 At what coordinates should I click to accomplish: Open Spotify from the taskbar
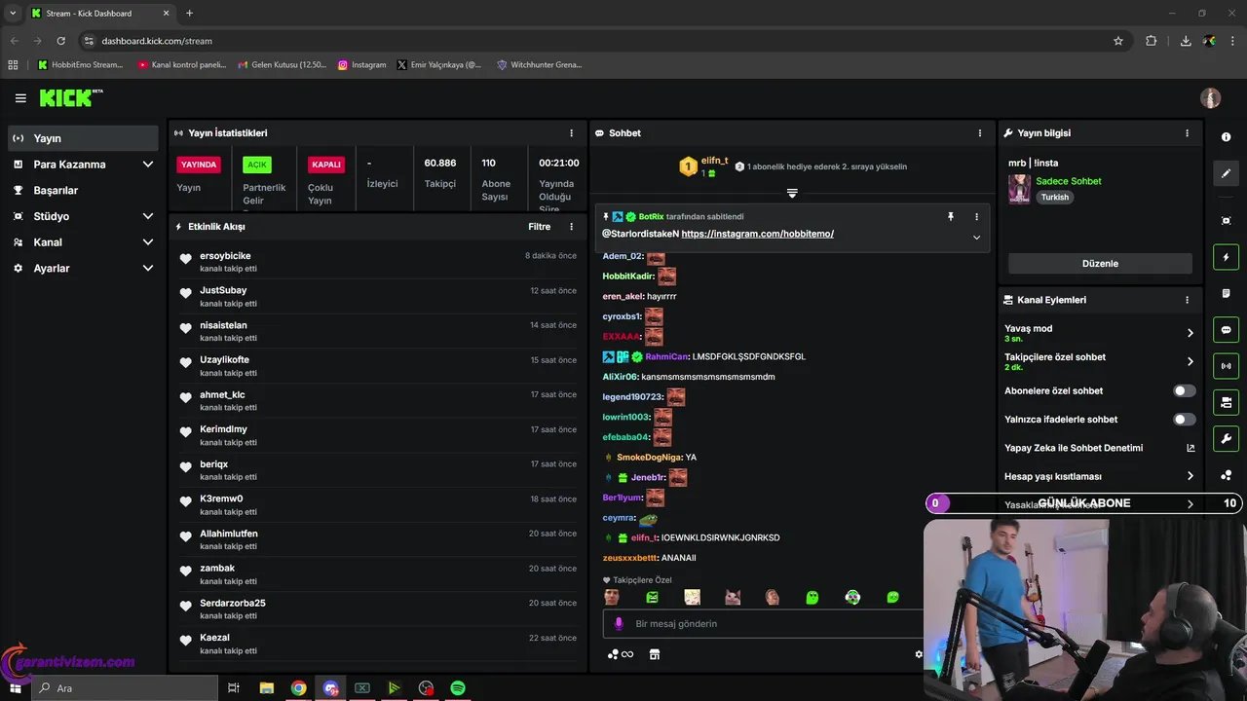457,688
